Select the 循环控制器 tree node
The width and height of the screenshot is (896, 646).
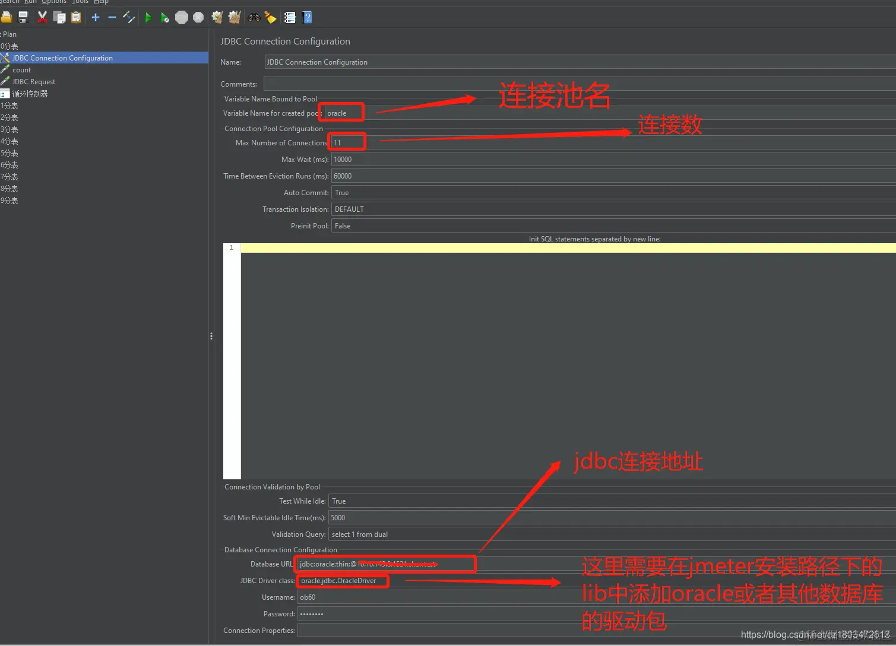pyautogui.click(x=30, y=94)
